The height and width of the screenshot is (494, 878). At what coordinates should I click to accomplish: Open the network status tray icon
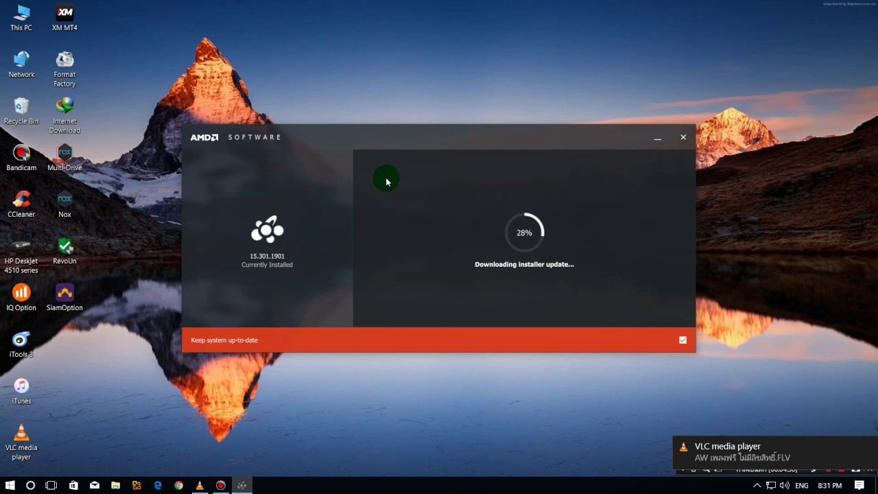[771, 485]
